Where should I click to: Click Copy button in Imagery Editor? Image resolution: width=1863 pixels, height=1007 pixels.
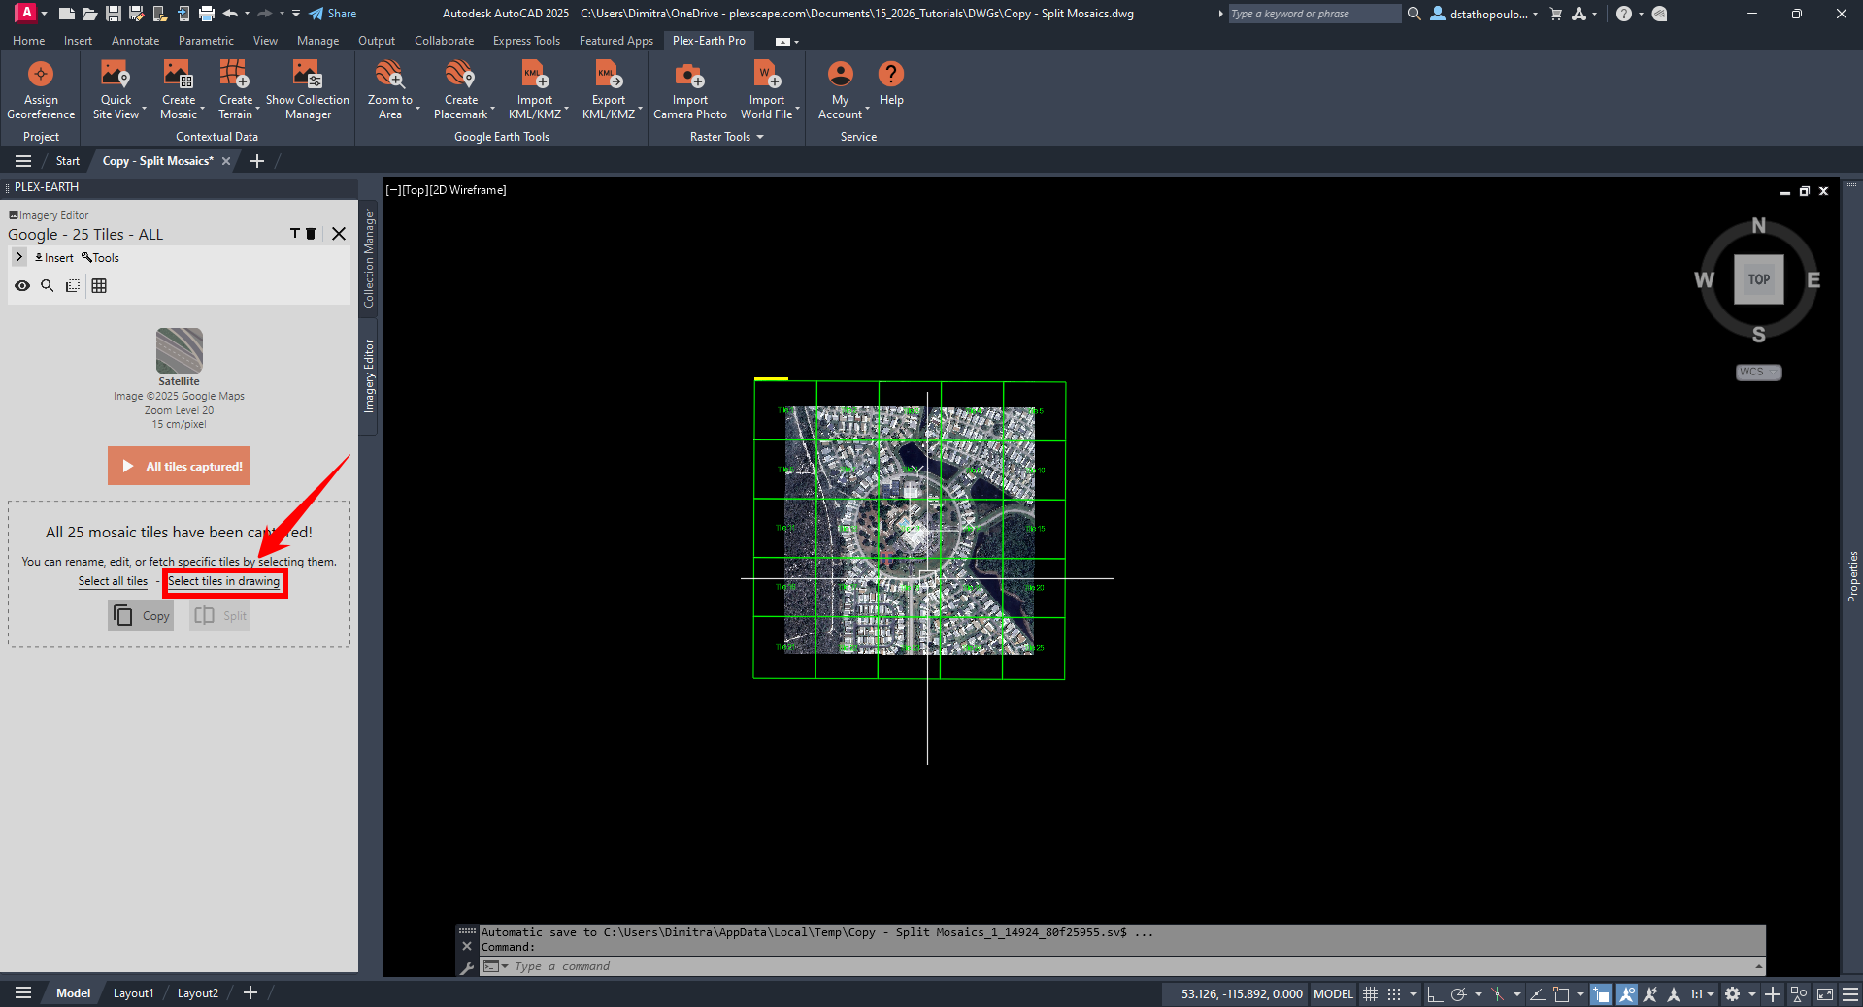coord(141,615)
